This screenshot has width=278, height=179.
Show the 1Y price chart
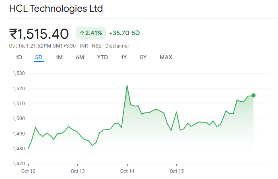click(x=124, y=57)
